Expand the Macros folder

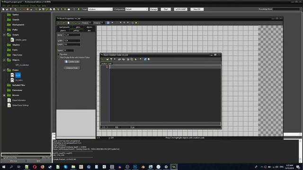(4, 95)
